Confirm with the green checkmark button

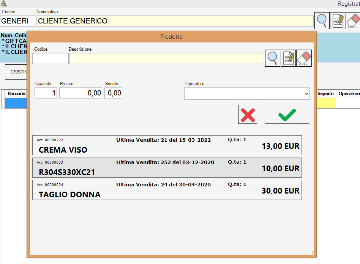tap(287, 114)
